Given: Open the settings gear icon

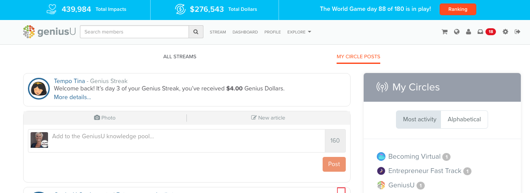Looking at the screenshot, I should pyautogui.click(x=506, y=32).
